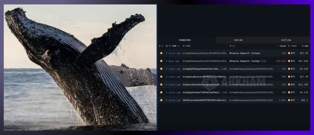The height and width of the screenshot is (135, 314).
Task: Open the '4 years ago' link in the $46.7 row
Action: (x=173, y=100)
